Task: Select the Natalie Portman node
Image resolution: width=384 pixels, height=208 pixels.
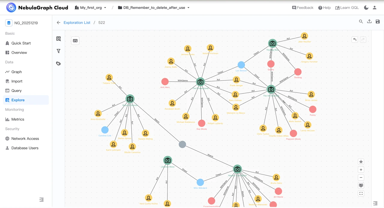Action: tap(210, 48)
